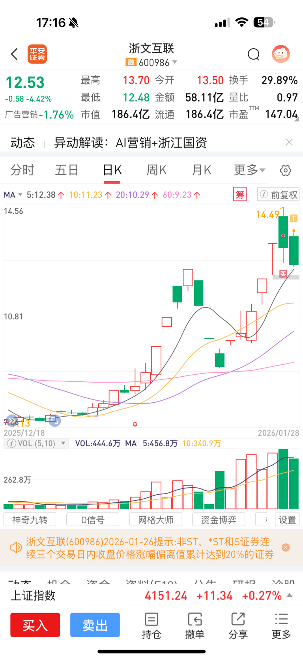Select the 网格大师 indicator
Viewport: 303px width, 659px height.
click(156, 520)
